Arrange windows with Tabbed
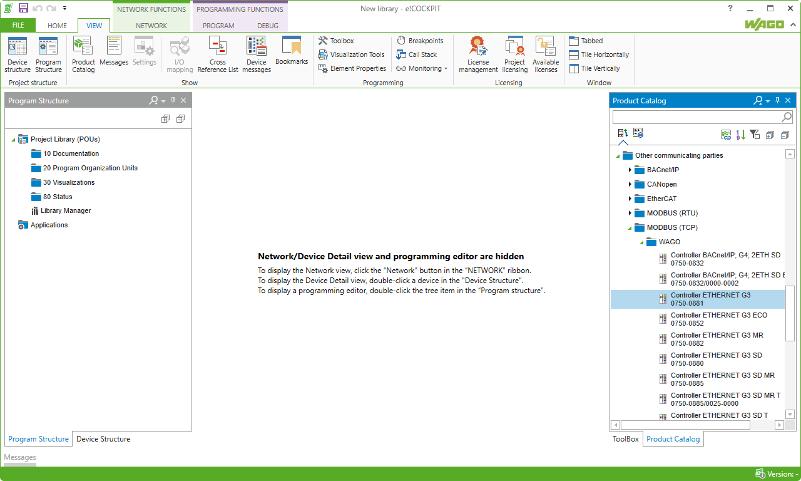This screenshot has height=481, width=801. pyautogui.click(x=586, y=41)
